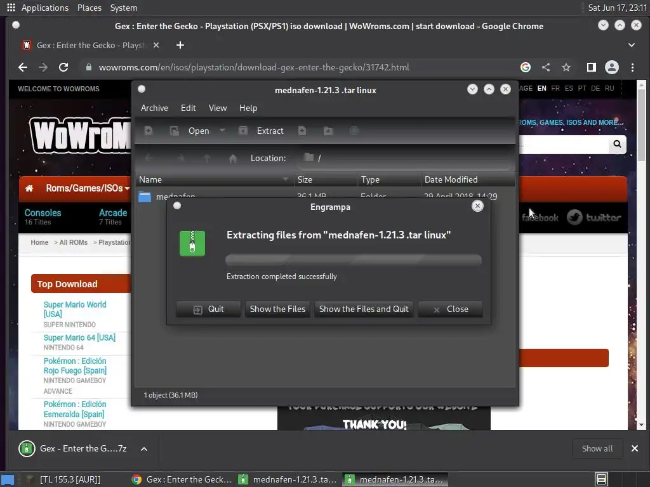
Task: Click the Show the Files button
Action: click(x=277, y=309)
